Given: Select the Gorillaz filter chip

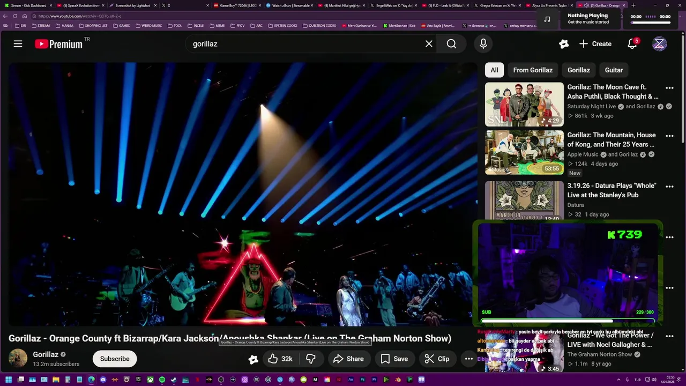Looking at the screenshot, I should pyautogui.click(x=579, y=70).
